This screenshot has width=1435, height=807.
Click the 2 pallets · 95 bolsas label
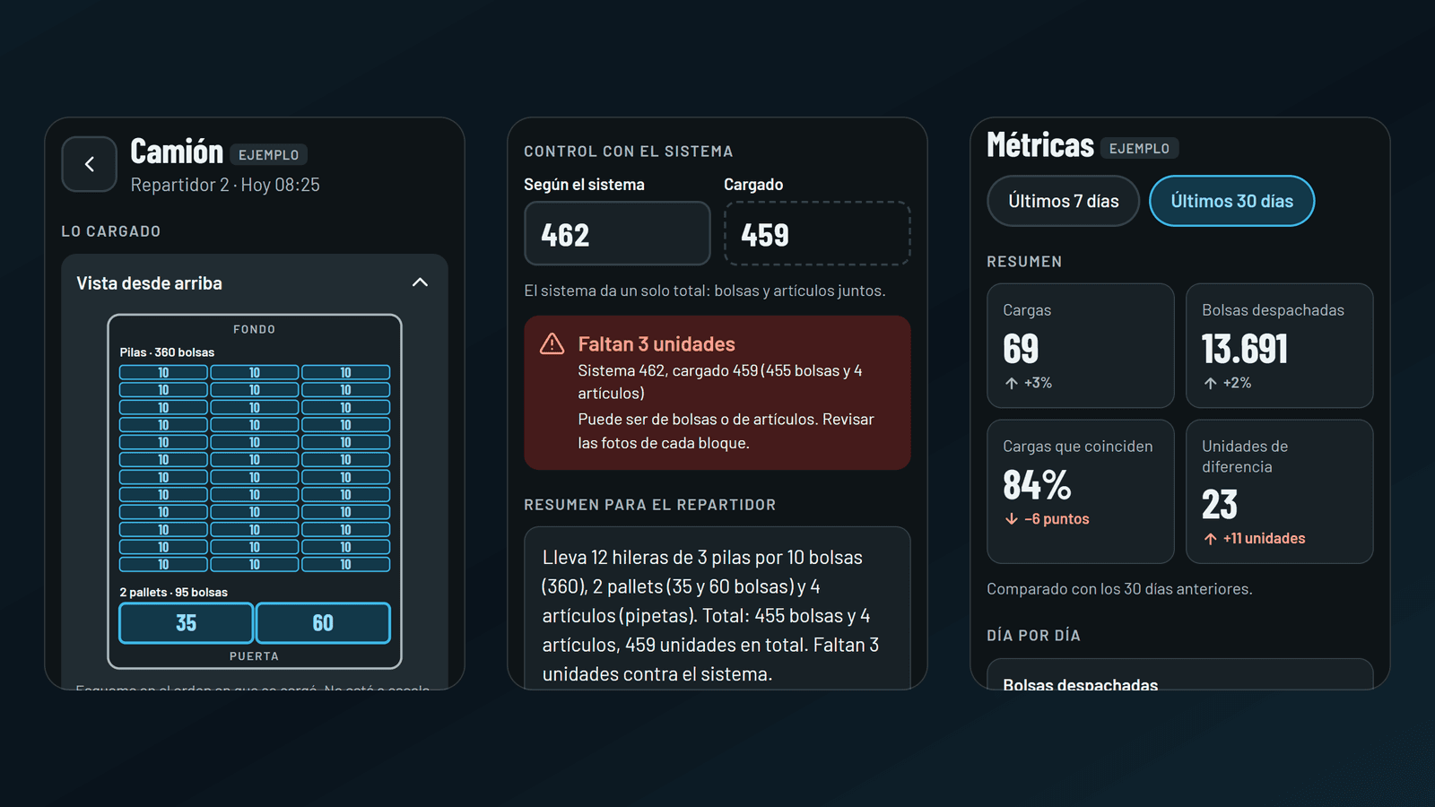point(174,593)
